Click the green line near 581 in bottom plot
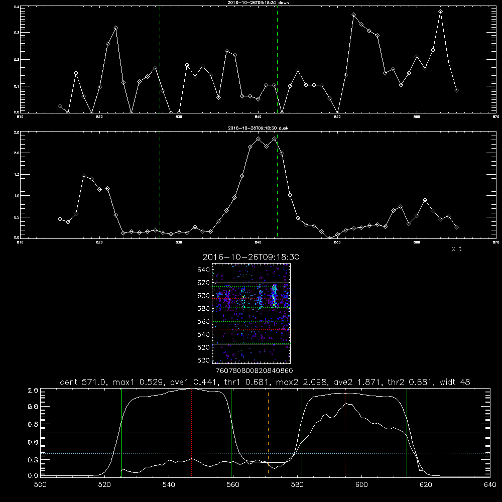502x502 pixels. [x=302, y=433]
